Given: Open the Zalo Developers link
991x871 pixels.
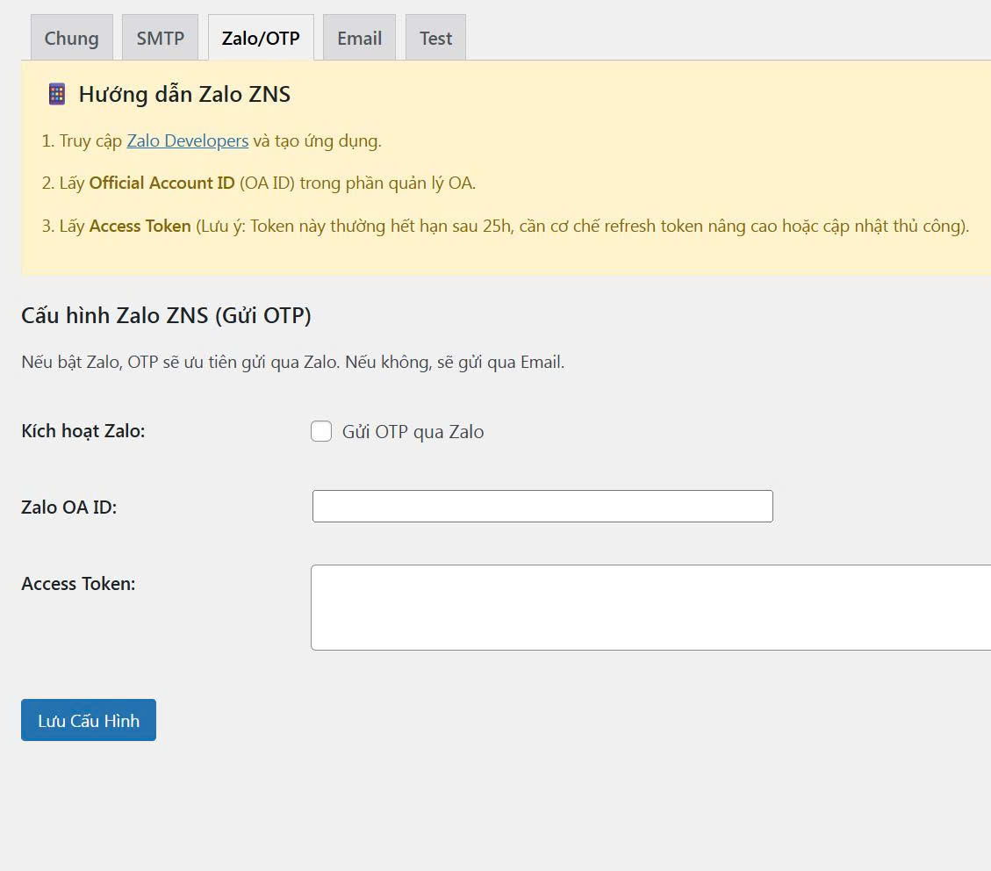Looking at the screenshot, I should tap(187, 140).
